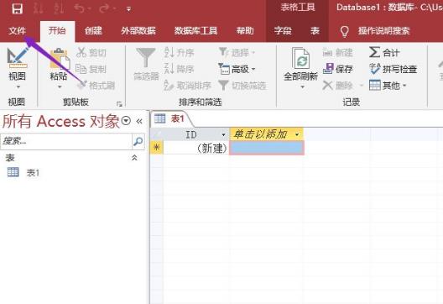Click the 粘贴 clipboard icon
Viewport: 443px width, 304px height.
point(60,59)
